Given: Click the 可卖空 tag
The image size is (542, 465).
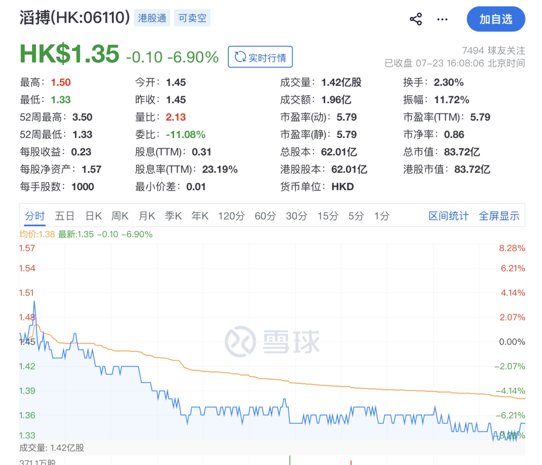Looking at the screenshot, I should (x=192, y=18).
